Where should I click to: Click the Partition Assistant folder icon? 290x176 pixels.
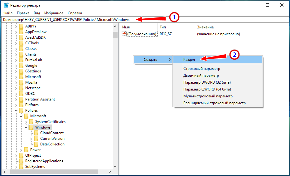coord(21,99)
